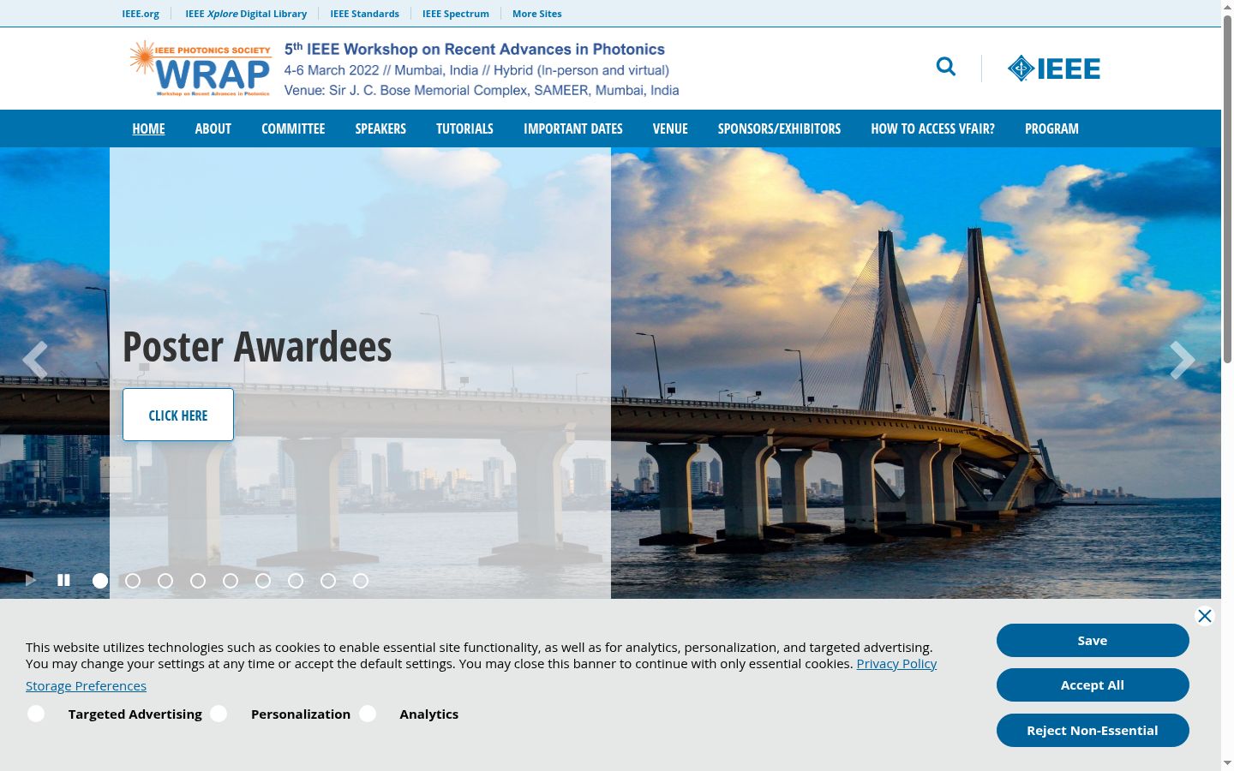Viewport: 1234px width, 771px height.
Task: Click the page vertical scrollbar thumb
Action: pyautogui.click(x=1227, y=188)
